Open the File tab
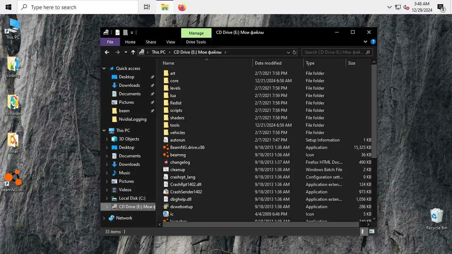The image size is (452, 254). [110, 42]
